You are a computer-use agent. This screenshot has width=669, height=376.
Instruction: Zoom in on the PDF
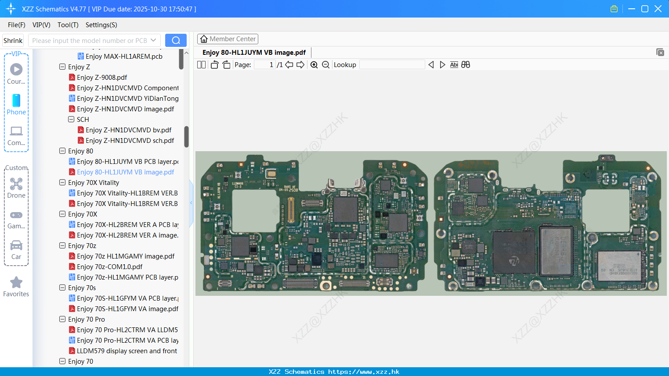[314, 65]
